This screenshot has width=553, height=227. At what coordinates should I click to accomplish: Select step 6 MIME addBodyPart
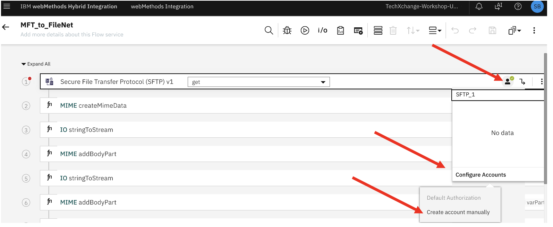230,202
